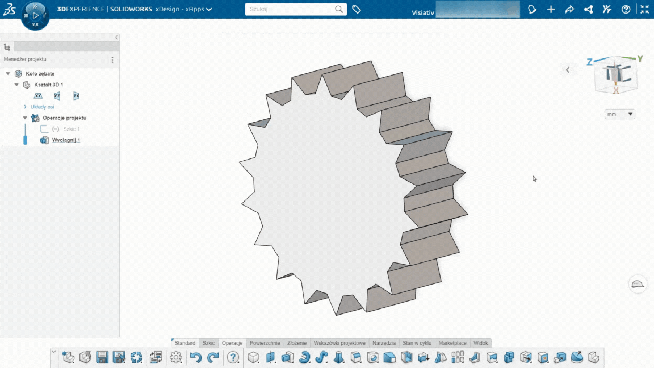Expand the view cube side arrow
654x368 pixels.
click(x=568, y=70)
